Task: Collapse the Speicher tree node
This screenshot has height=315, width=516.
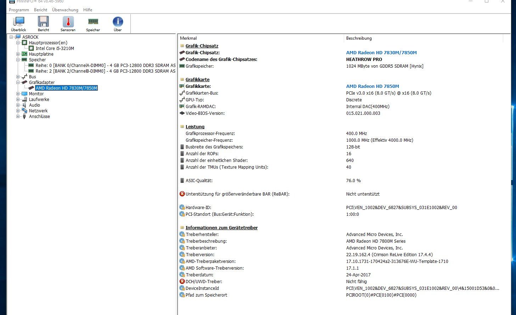Action: tap(18, 60)
